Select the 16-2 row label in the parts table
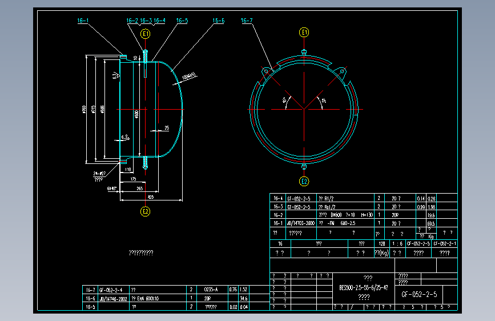 [278, 215]
